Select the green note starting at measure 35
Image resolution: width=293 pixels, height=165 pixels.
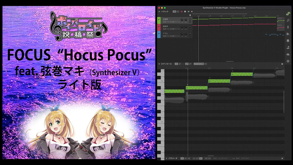(x=219, y=81)
